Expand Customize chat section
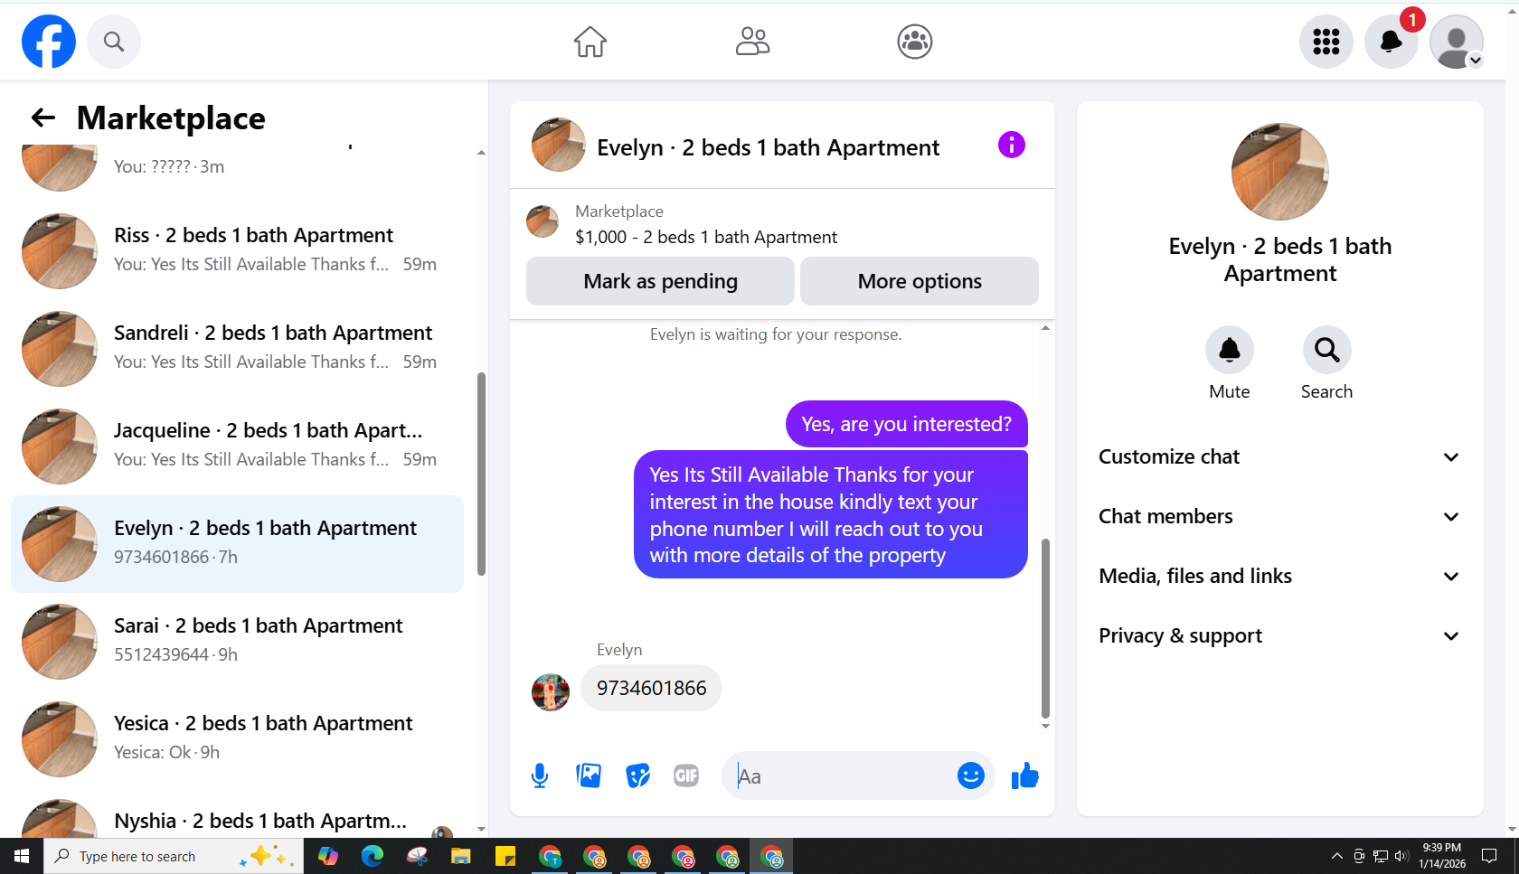This screenshot has width=1519, height=874. 1279,457
